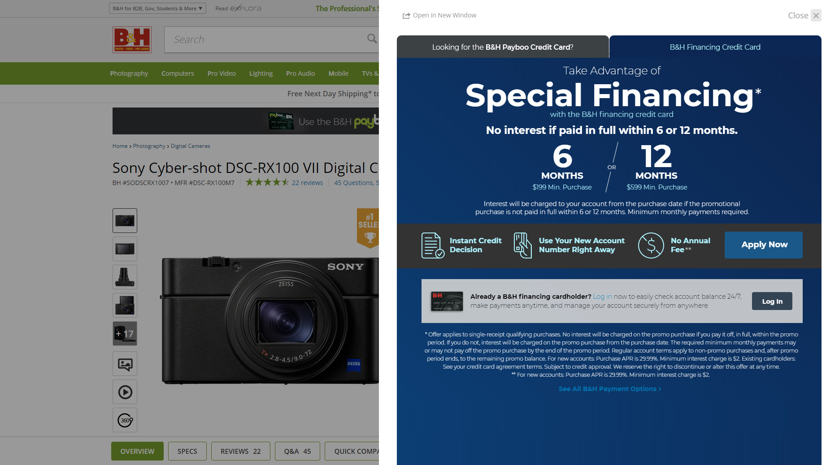Open the Mobile menu
Viewport: 826px width, 465px height.
(338, 73)
